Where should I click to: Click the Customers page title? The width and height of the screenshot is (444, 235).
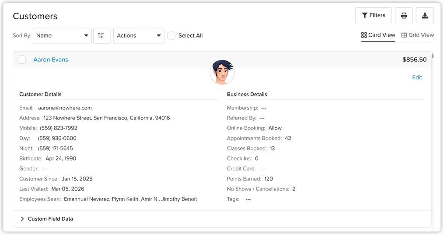point(35,16)
